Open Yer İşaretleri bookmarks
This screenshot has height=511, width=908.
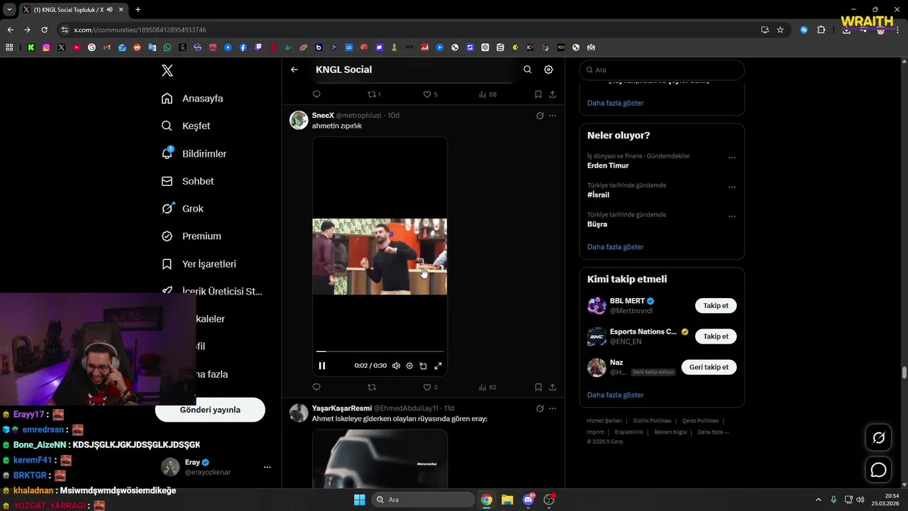pyautogui.click(x=199, y=263)
